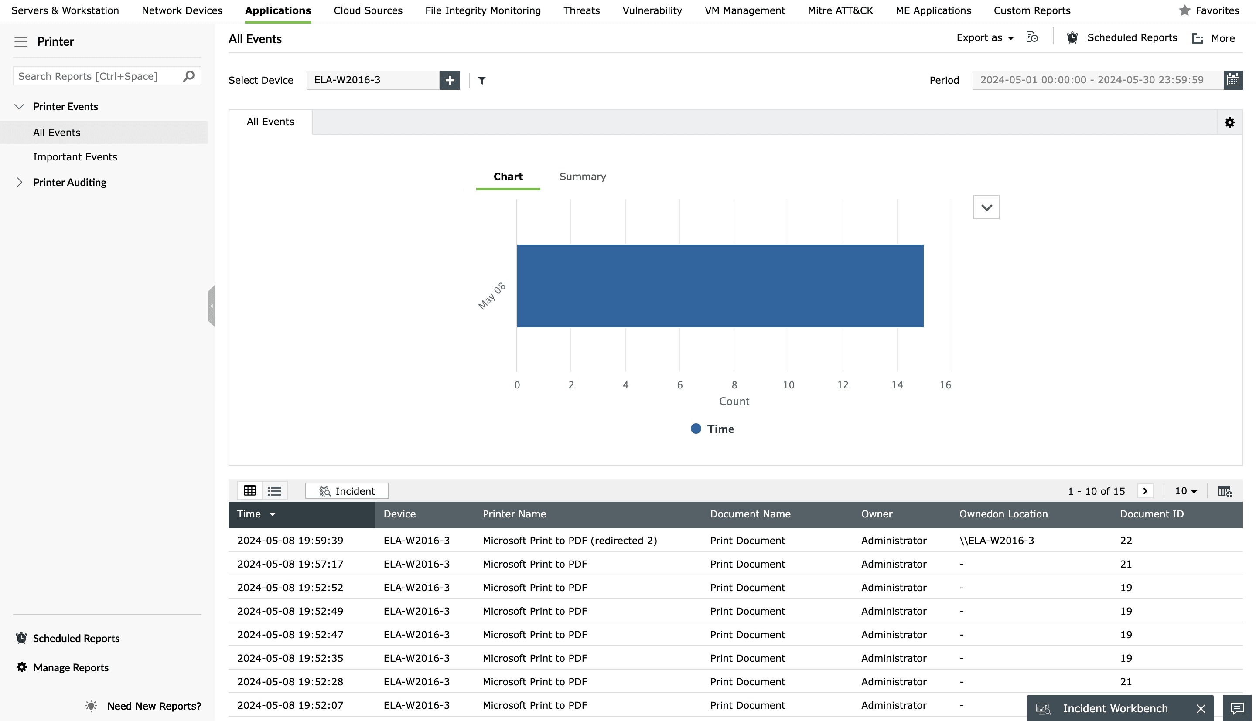Click the export history icon
The image size is (1256, 721).
(1032, 37)
